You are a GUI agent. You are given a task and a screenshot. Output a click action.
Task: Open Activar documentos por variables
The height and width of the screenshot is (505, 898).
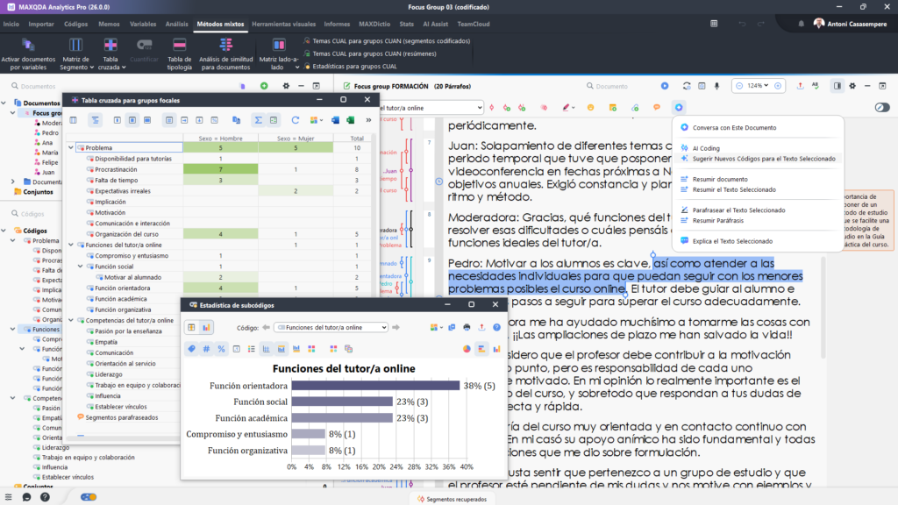[28, 53]
